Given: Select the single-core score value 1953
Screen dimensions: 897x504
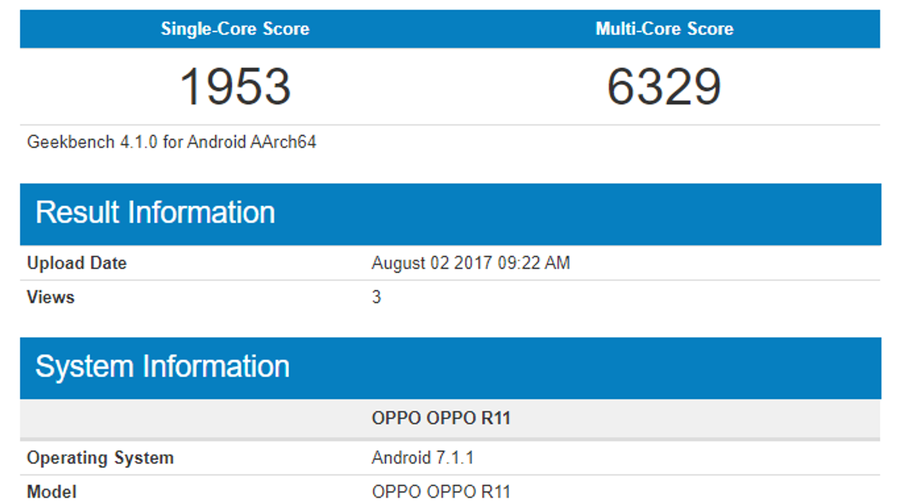Looking at the screenshot, I should [235, 86].
